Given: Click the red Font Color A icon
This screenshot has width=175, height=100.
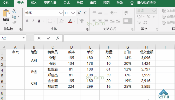Looking at the screenshot, I should [x=70, y=21].
